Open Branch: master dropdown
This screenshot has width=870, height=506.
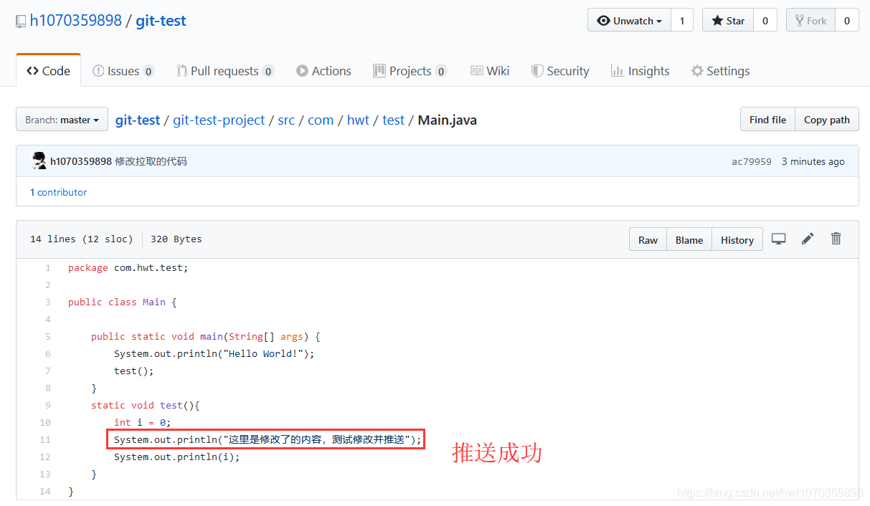62,120
